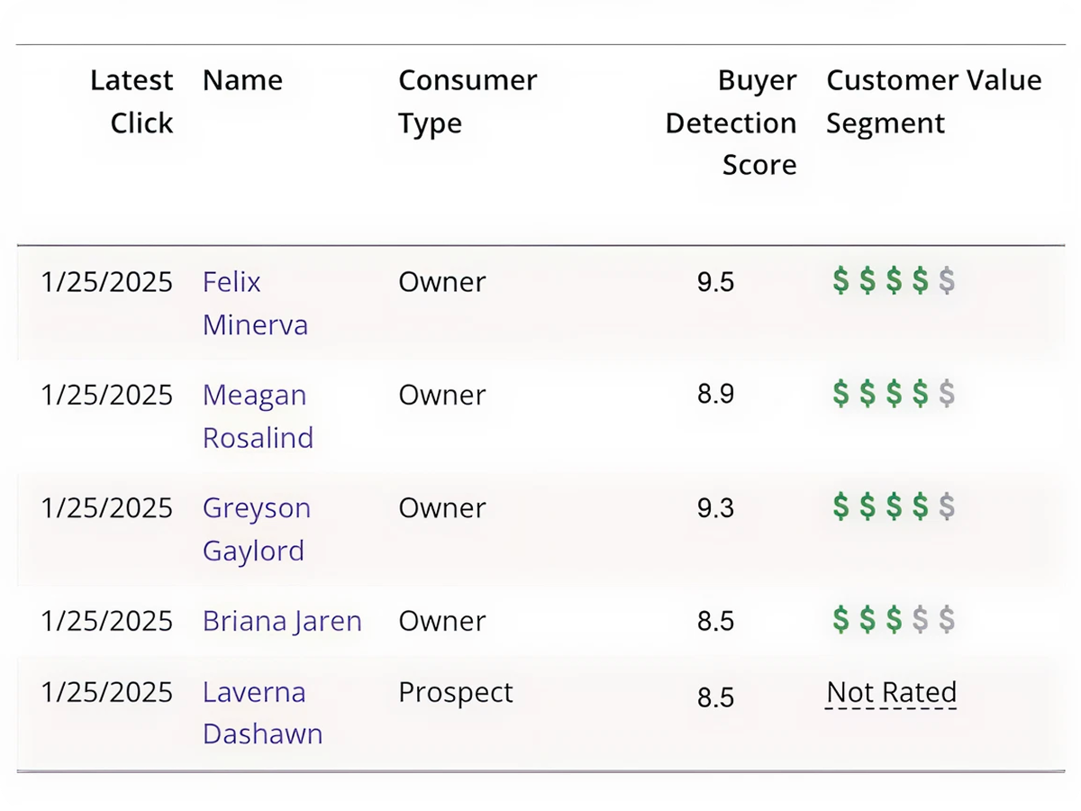Click Felix Minerva's dollar-sign value rating
Image resolution: width=1081 pixels, height=811 pixels.
point(893,281)
